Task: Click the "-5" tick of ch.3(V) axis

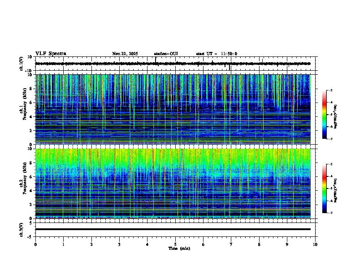Action: (x=30, y=237)
